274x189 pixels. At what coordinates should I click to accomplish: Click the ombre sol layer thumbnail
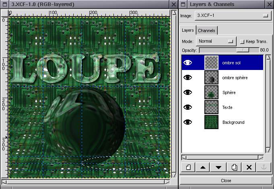[x=211, y=63]
